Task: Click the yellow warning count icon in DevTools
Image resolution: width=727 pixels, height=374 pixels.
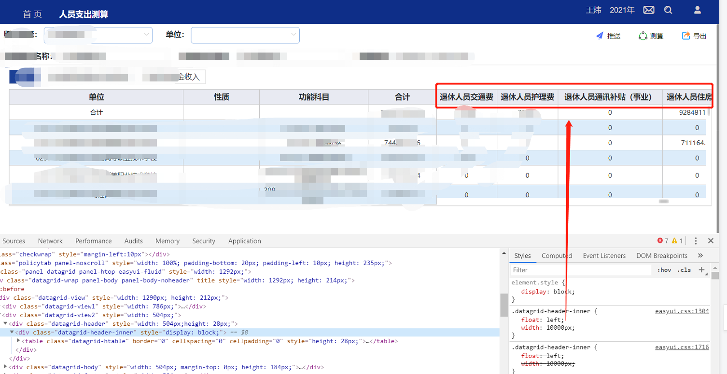Action: 674,240
